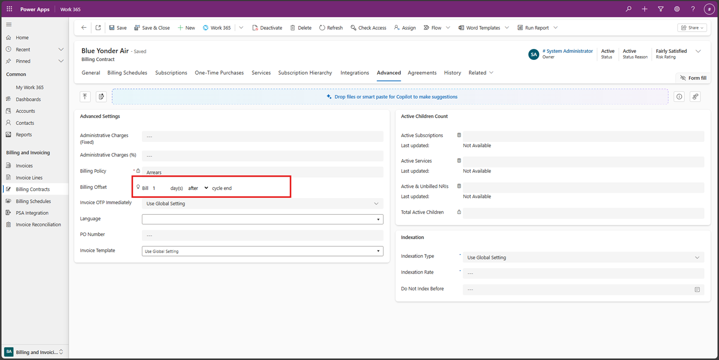Edit the billing offset days field
The width and height of the screenshot is (719, 360).
pos(160,188)
